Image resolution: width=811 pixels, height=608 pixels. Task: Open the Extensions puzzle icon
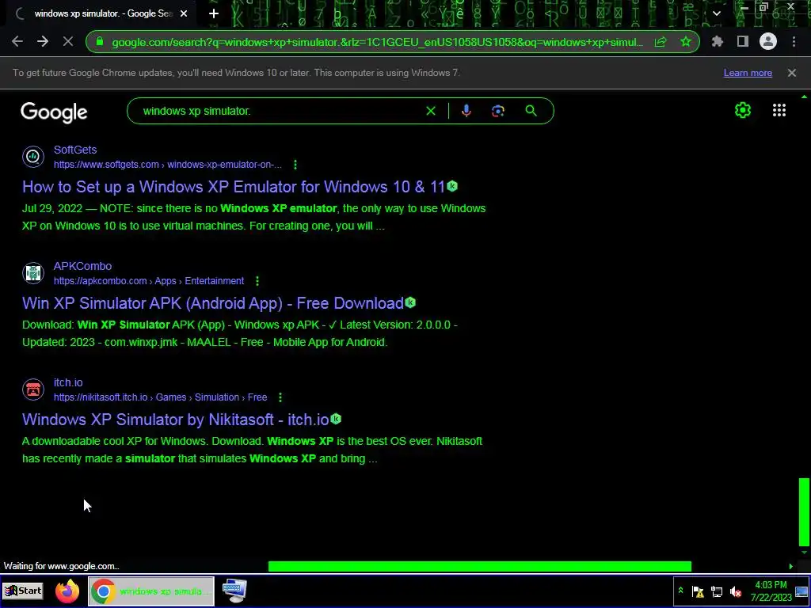718,42
